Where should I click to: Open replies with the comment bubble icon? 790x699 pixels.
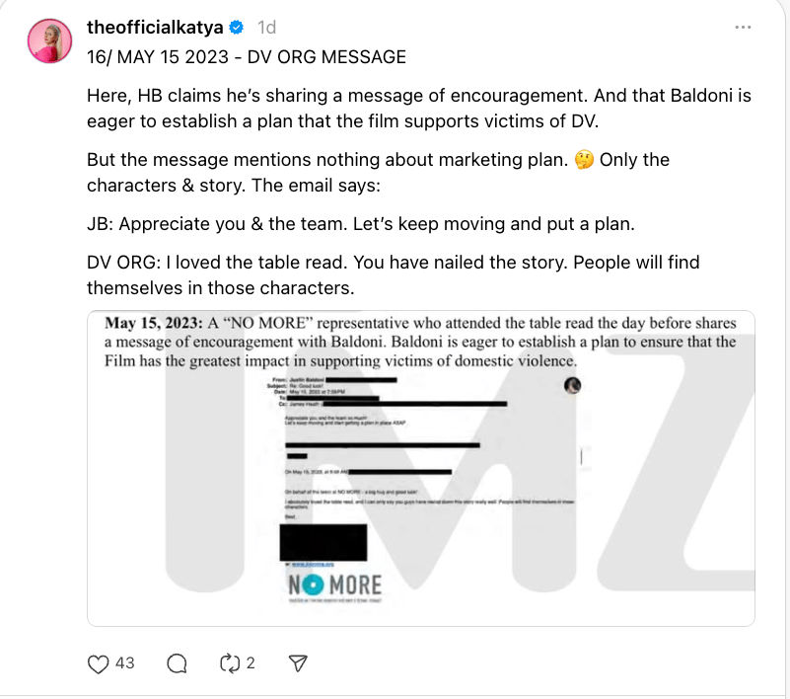click(x=178, y=663)
